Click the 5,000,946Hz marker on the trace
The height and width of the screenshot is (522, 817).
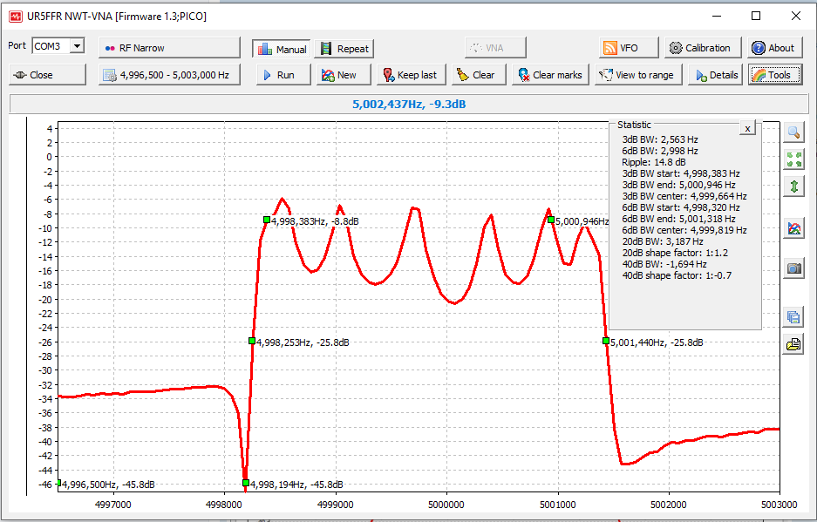pyautogui.click(x=551, y=220)
